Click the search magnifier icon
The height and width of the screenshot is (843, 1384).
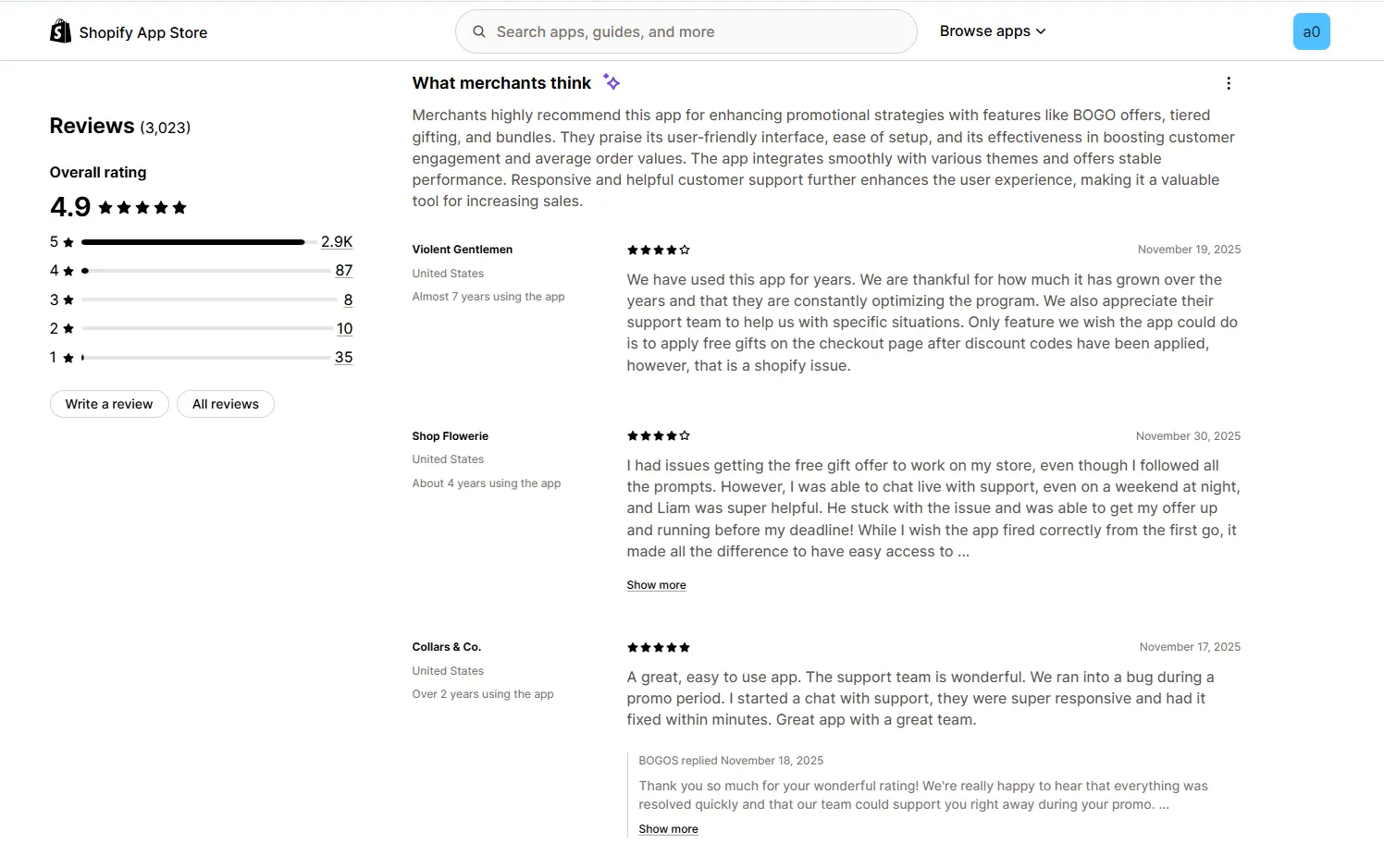[x=479, y=31]
